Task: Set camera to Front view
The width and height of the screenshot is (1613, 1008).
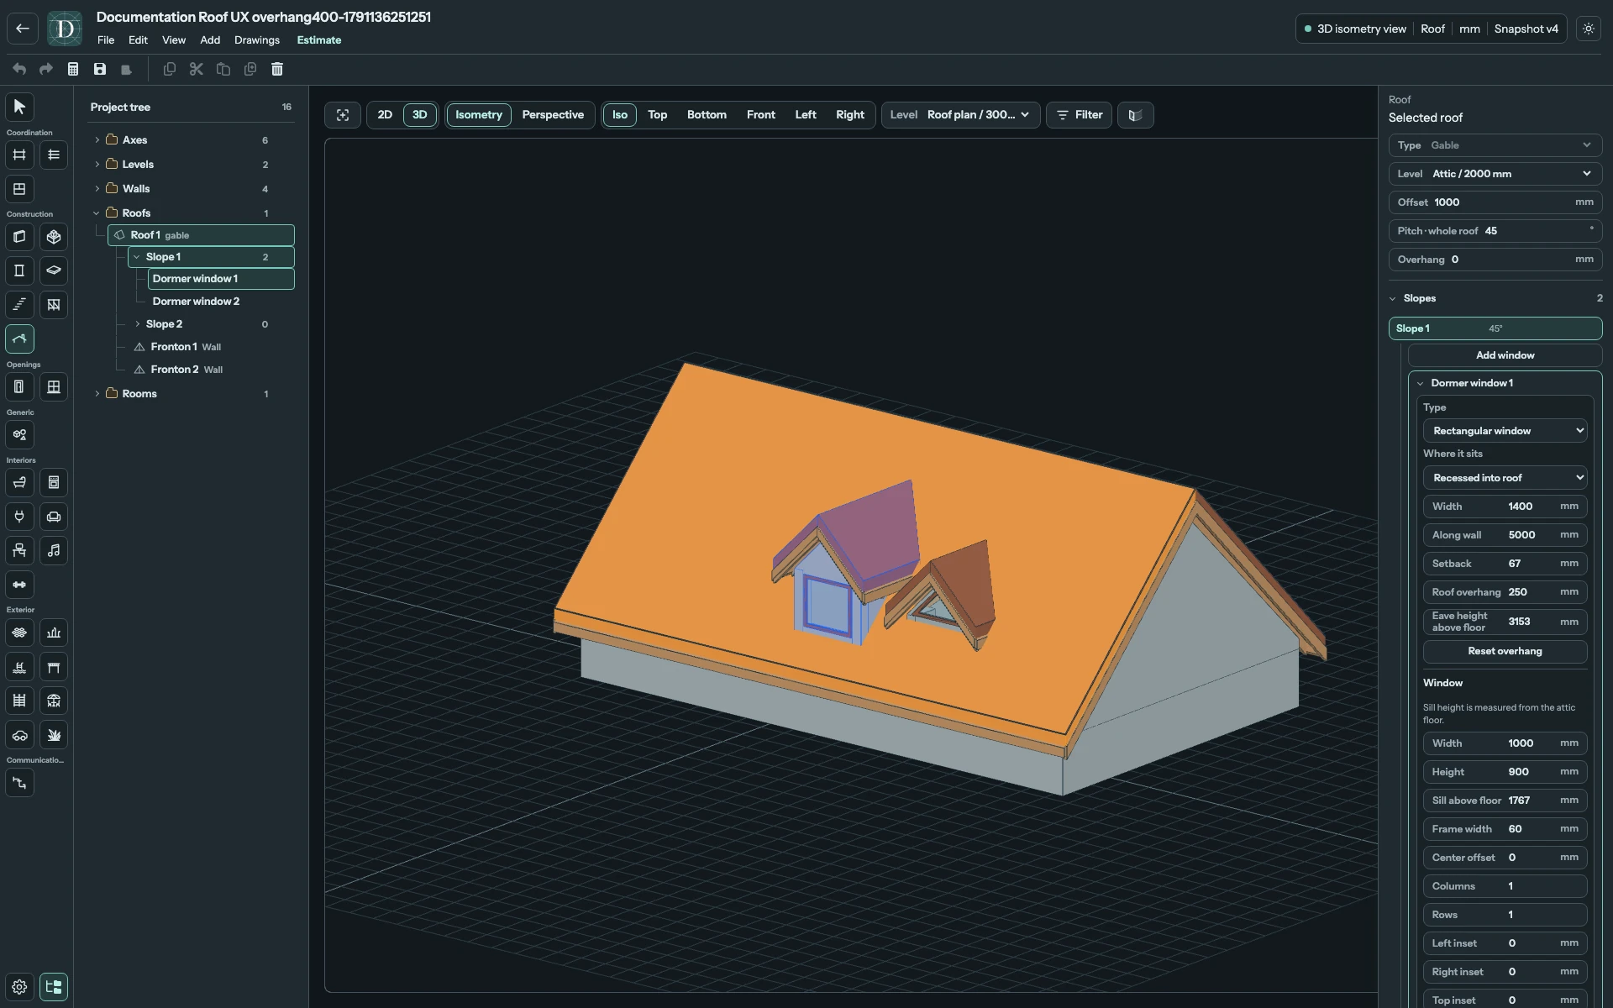Action: (x=761, y=115)
